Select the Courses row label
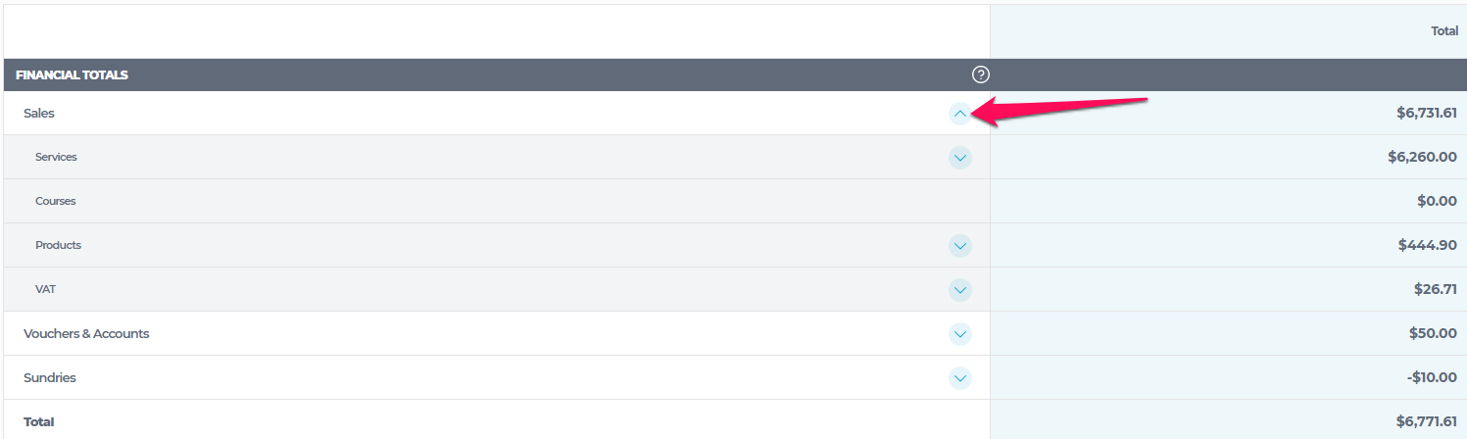 55,201
